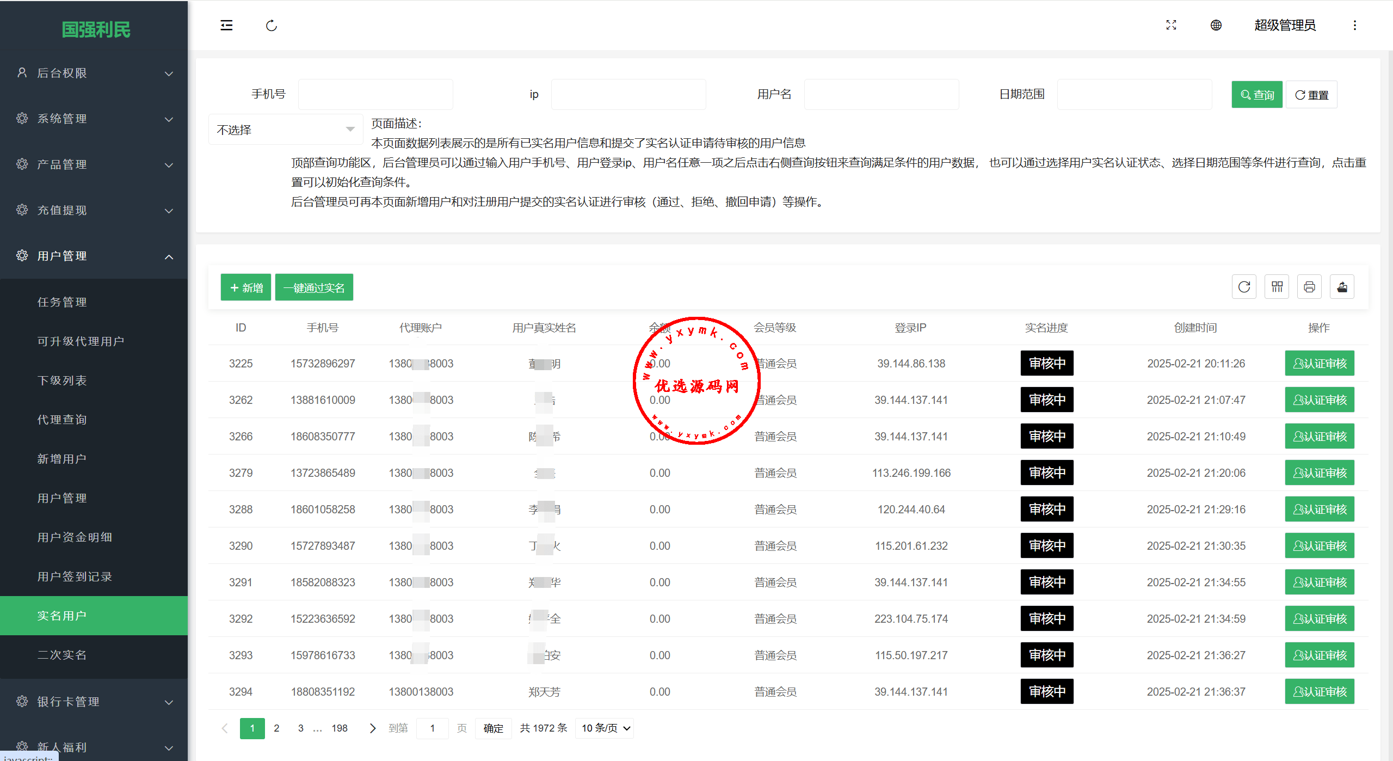Click the 超级管理员 account name

(1285, 25)
